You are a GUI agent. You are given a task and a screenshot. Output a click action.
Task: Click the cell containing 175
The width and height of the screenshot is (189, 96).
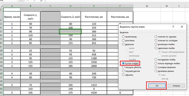click(x=71, y=93)
